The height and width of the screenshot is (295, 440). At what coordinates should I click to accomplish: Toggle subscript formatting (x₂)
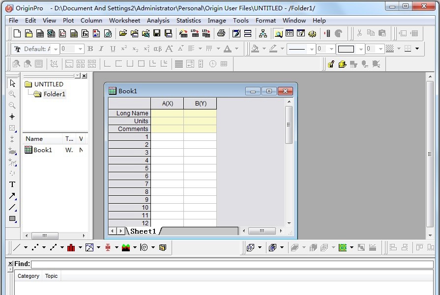pyautogui.click(x=135, y=49)
